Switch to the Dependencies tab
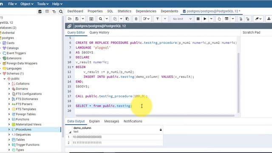272x153 pixels. click(146, 11)
